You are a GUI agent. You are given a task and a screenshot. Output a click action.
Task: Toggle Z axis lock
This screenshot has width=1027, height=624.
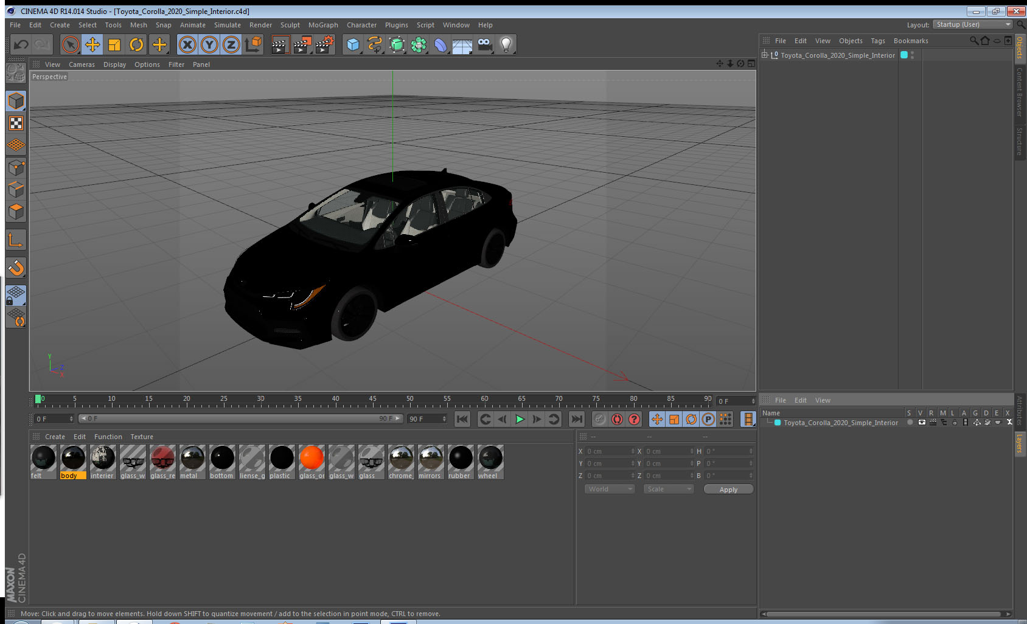click(x=231, y=44)
